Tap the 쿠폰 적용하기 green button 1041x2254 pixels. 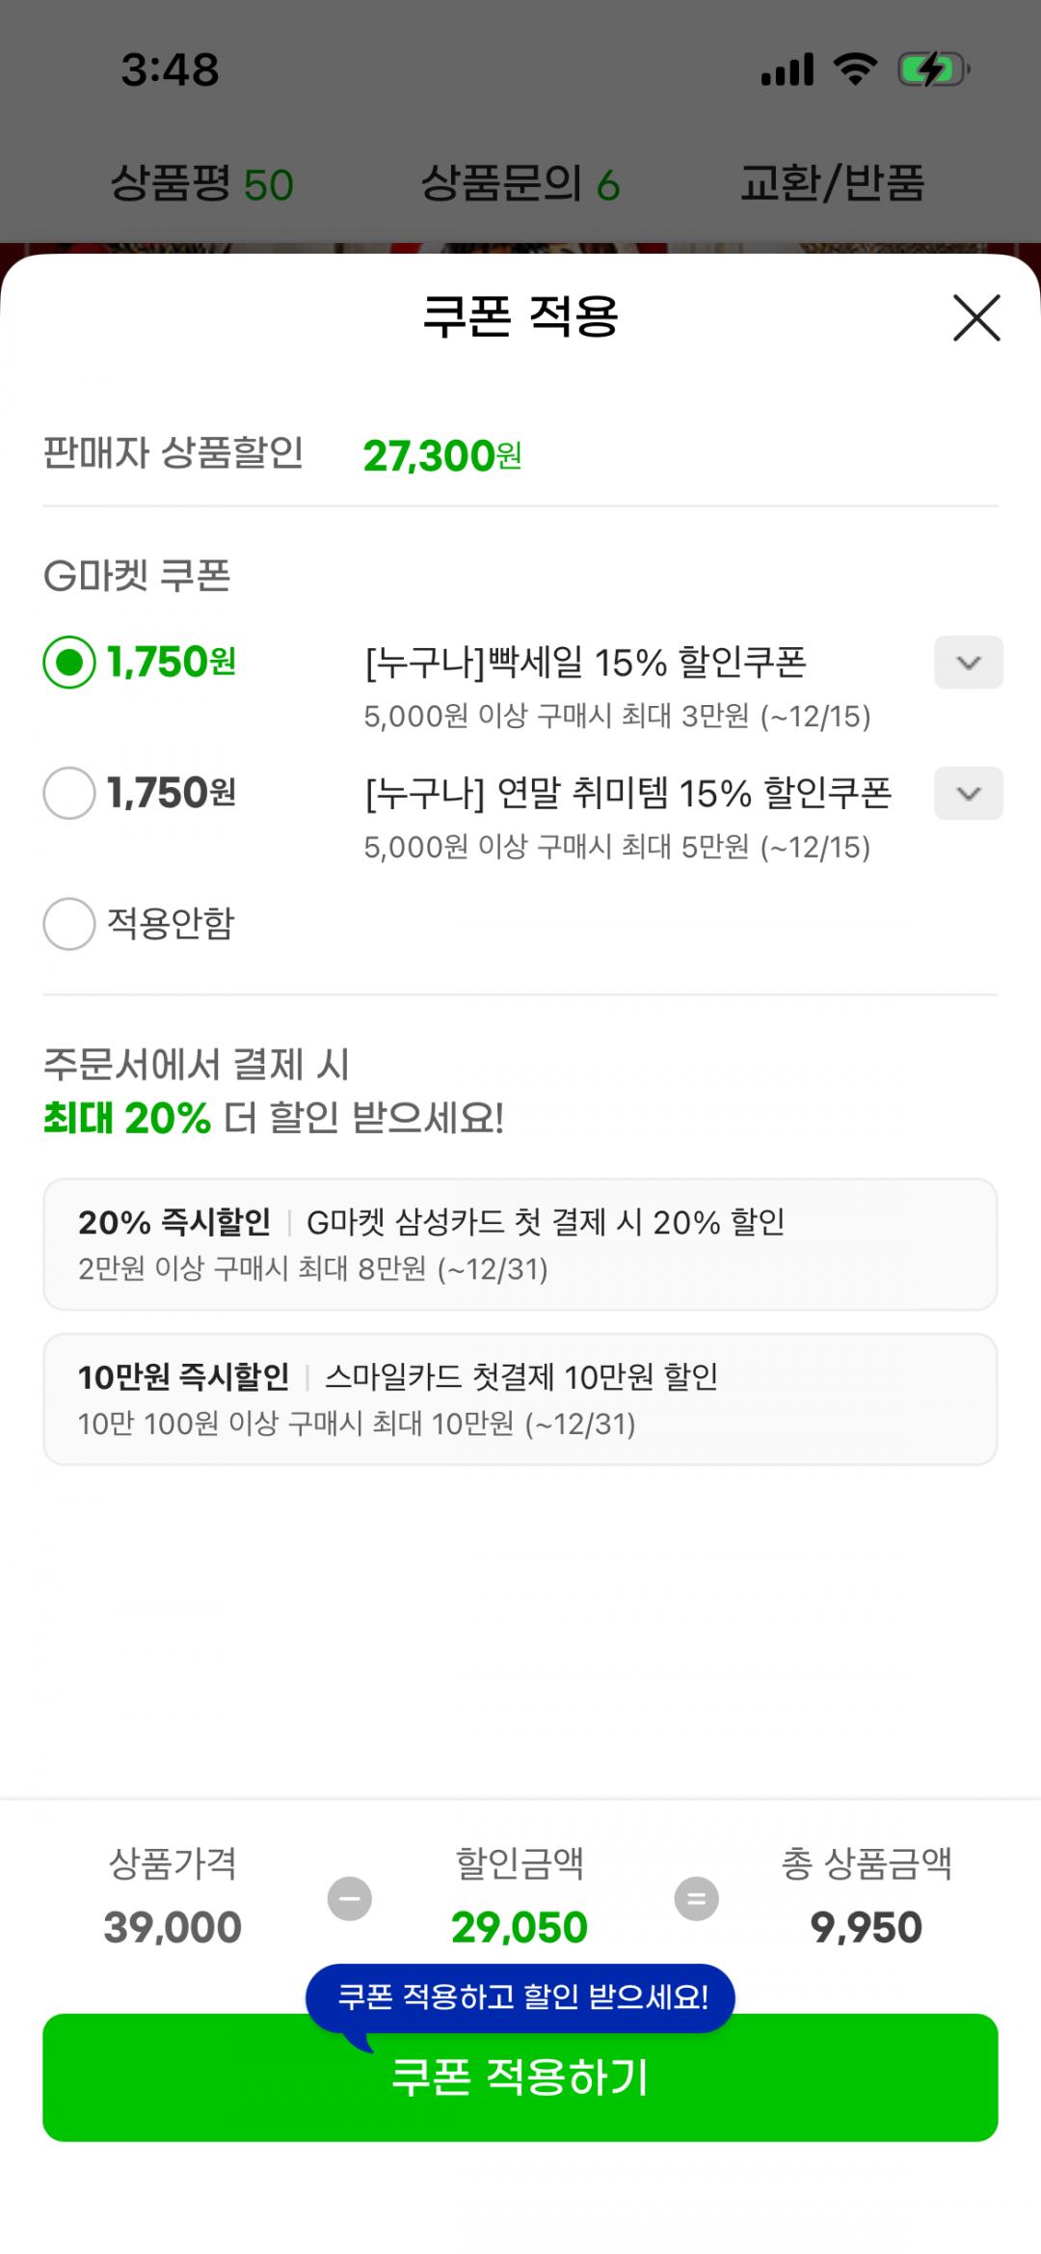pos(520,2079)
